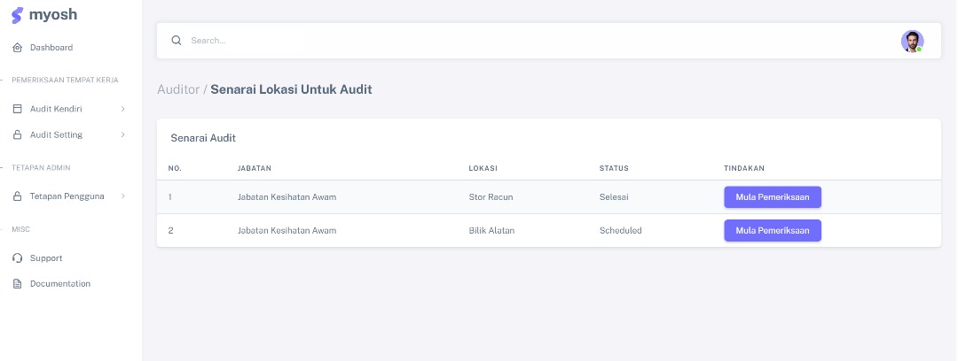Start Mula Pemeriksaan for Stor Racun

[x=772, y=196]
